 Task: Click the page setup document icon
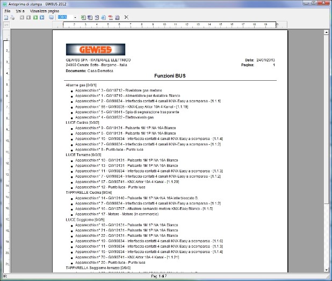[6, 17]
